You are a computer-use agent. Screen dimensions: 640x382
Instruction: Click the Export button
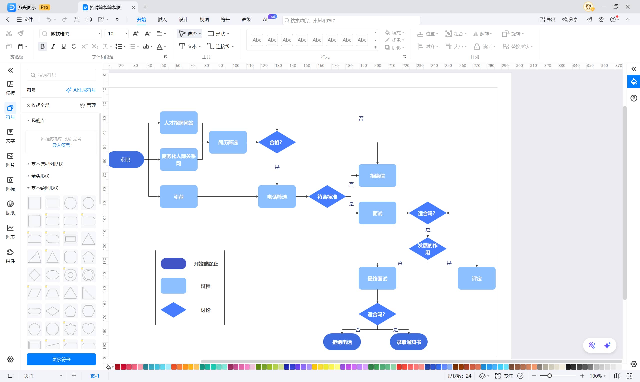click(547, 19)
